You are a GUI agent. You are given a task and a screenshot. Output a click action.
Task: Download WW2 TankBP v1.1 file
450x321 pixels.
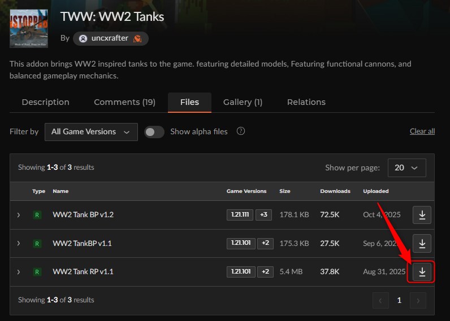(422, 243)
